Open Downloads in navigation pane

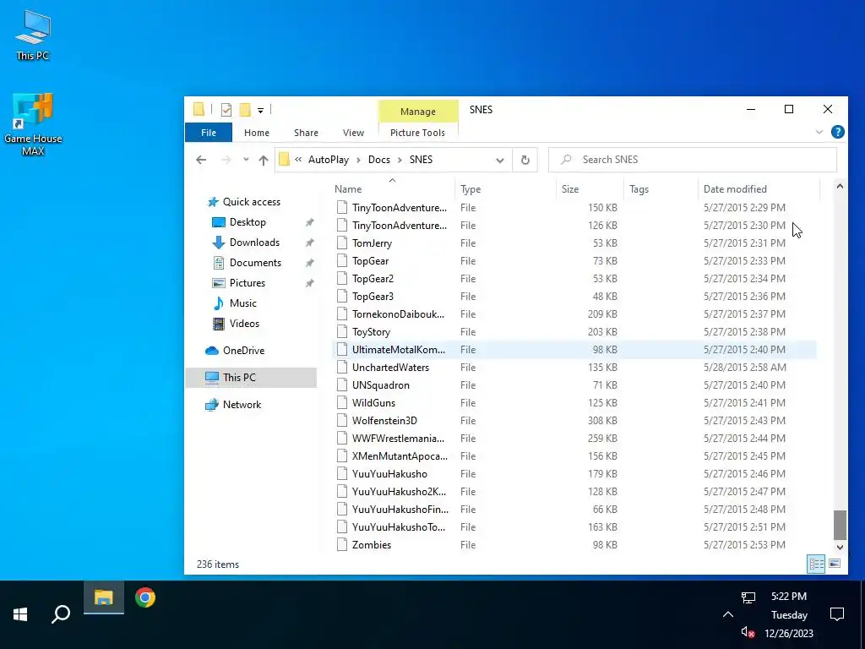(253, 243)
